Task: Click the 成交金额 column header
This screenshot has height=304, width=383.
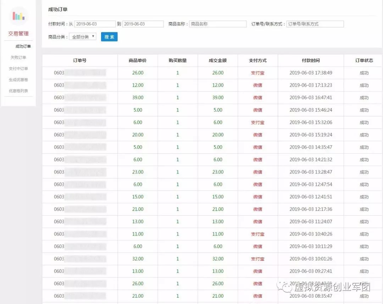Action: coord(217,60)
